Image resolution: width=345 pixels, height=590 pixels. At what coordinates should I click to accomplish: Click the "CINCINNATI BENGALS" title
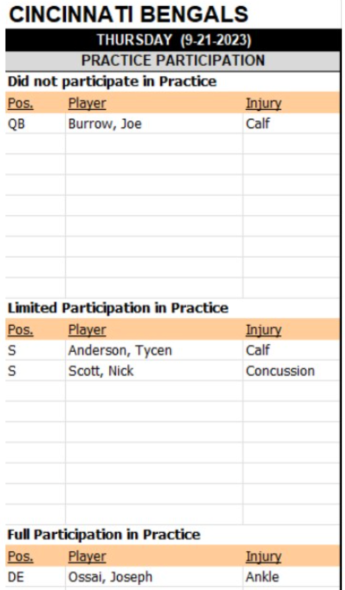click(x=129, y=15)
